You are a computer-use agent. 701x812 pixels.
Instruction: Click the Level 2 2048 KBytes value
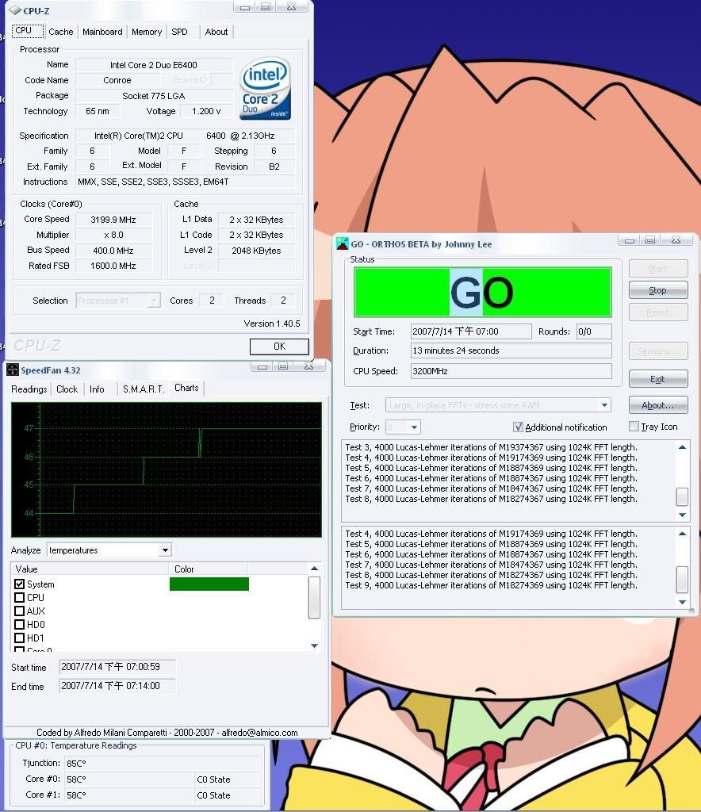point(256,251)
